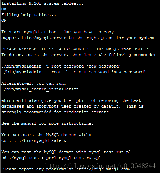Click 'See the manual for more instructions' line
160x173 pixels.
point(47,123)
